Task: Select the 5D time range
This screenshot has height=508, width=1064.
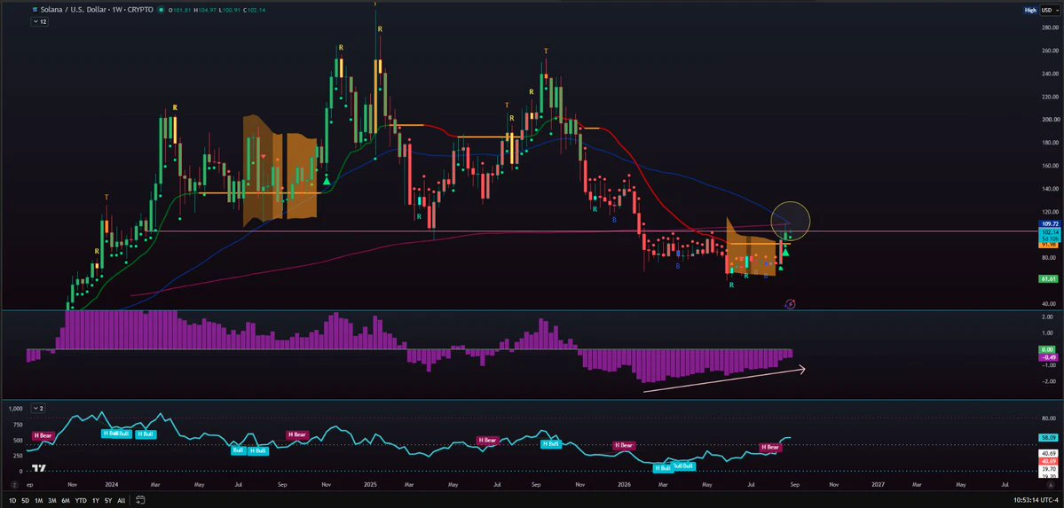Action: [25, 501]
